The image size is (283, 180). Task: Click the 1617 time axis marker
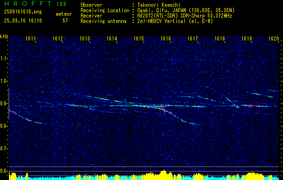pos(193,39)
